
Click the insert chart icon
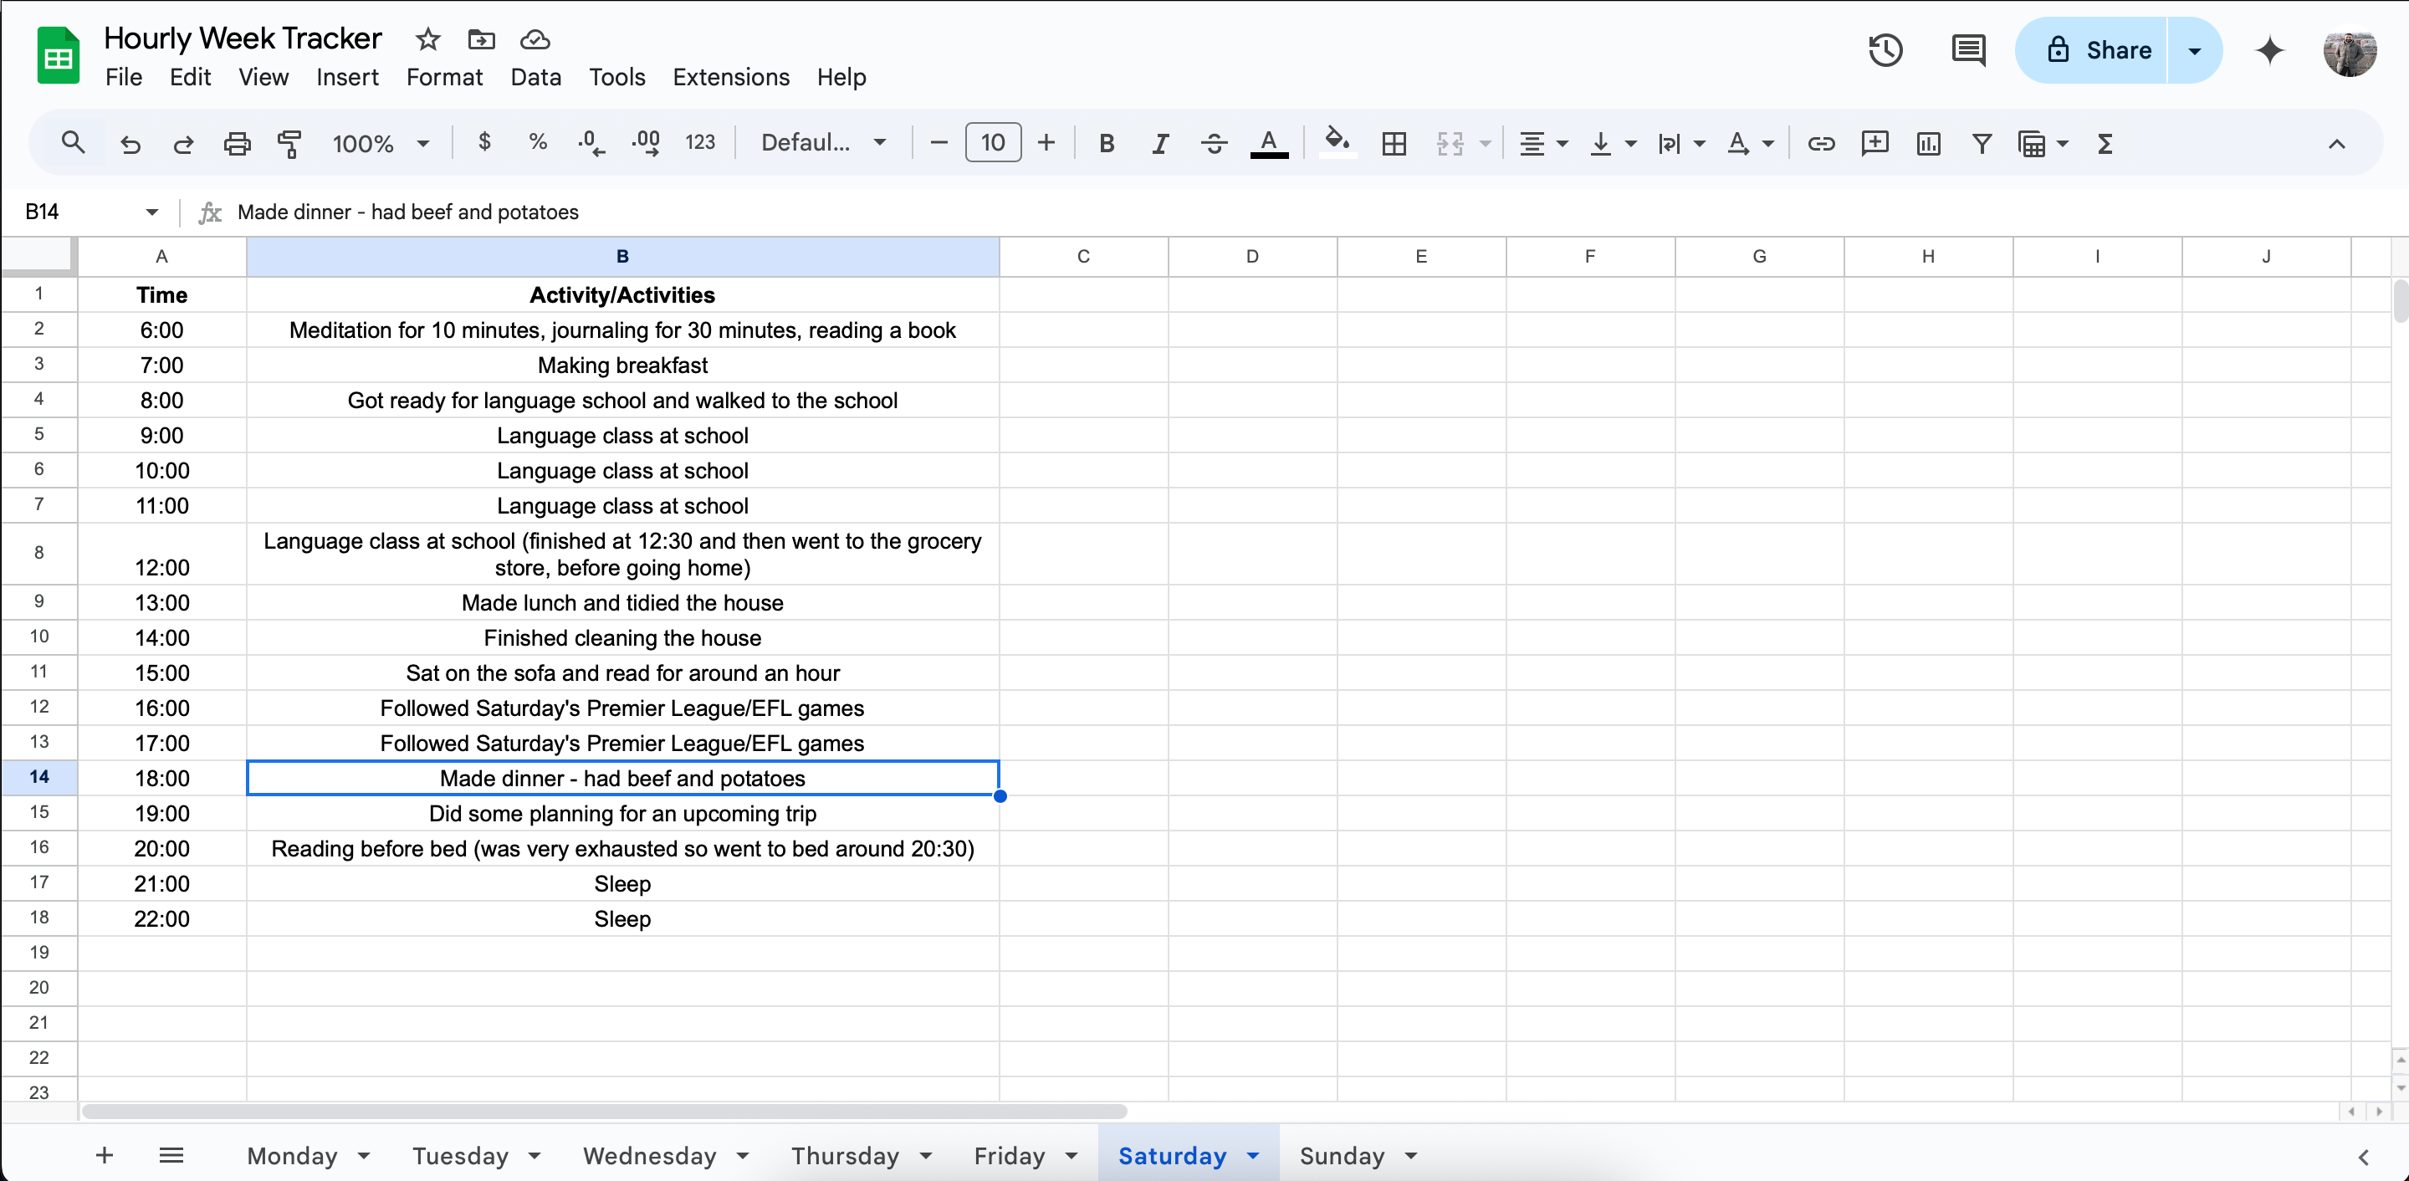point(1927,144)
